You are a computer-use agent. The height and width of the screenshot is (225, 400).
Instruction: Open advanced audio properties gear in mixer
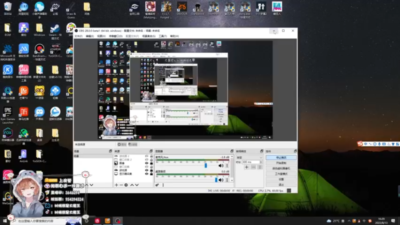157,185
